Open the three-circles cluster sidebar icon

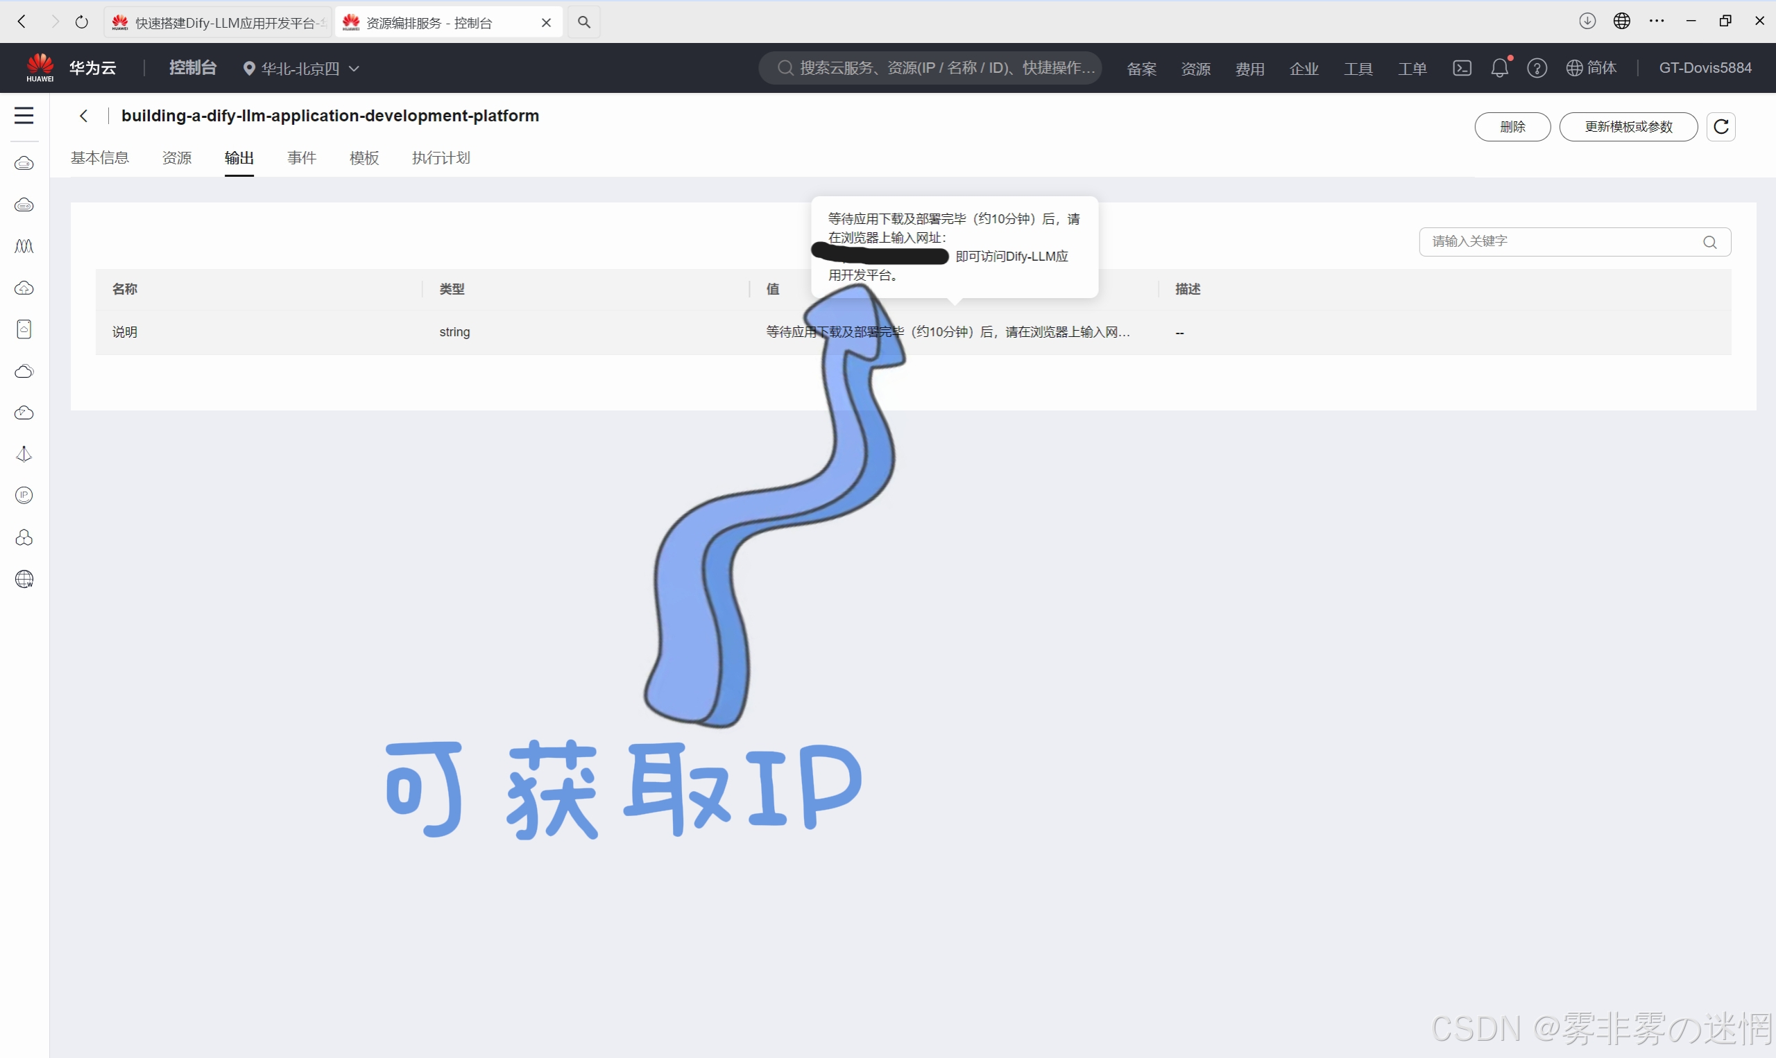point(24,537)
